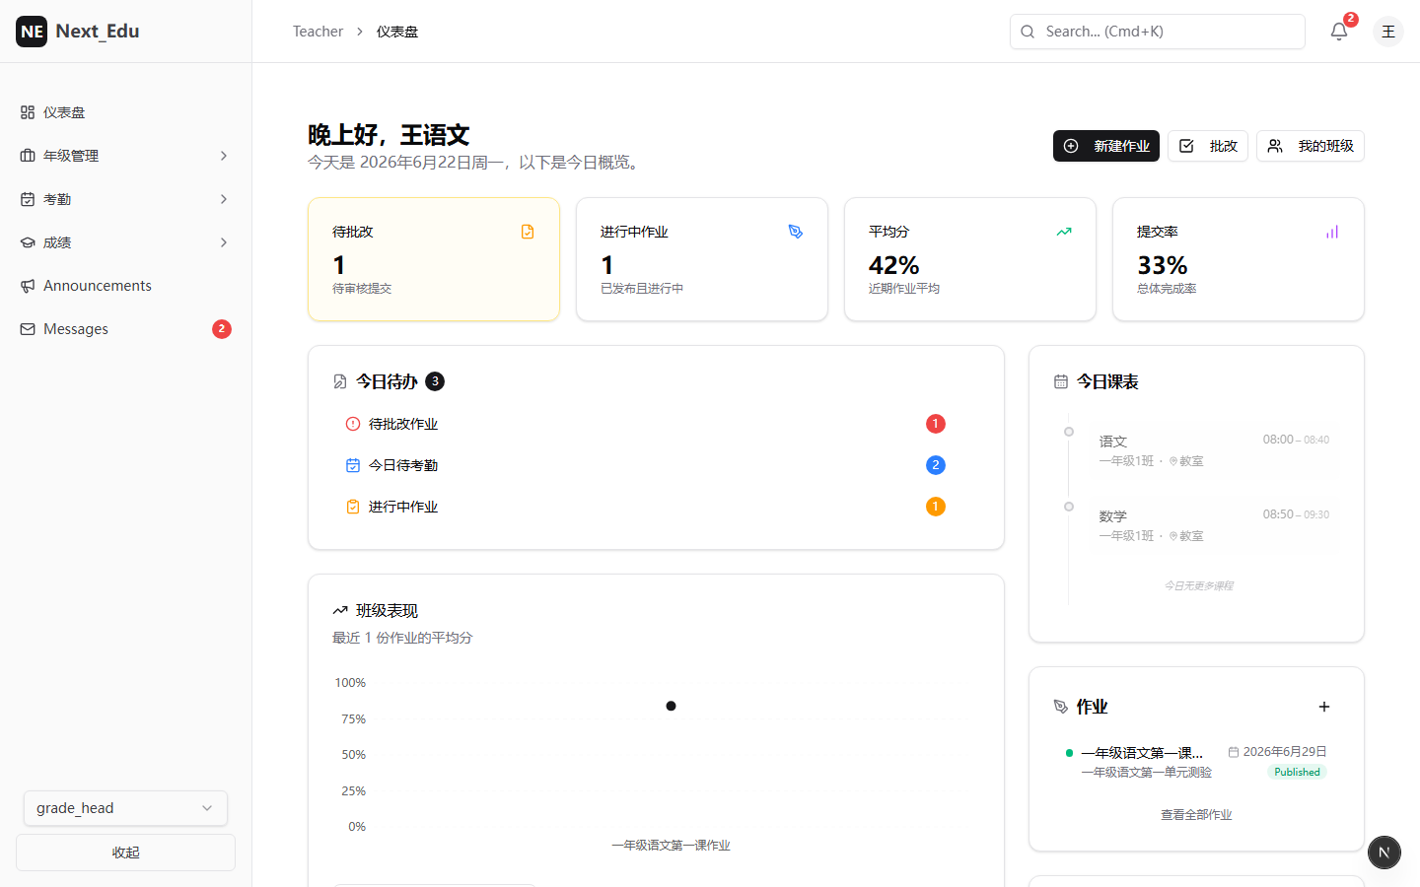
Task: Add homework with the plus icon
Action: point(1324,707)
